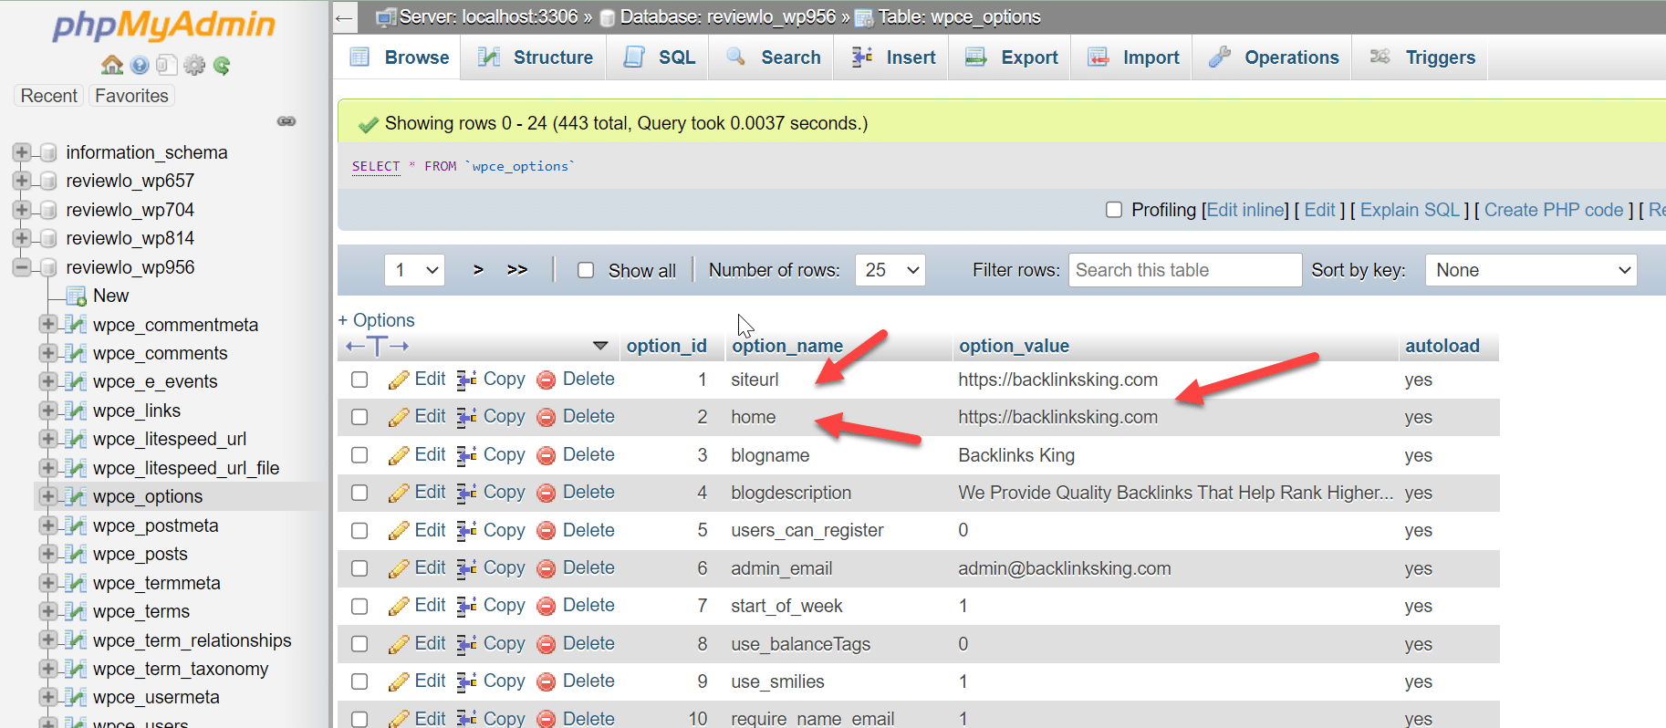Click the Explain SQL link
1666x728 pixels.
coord(1410,210)
